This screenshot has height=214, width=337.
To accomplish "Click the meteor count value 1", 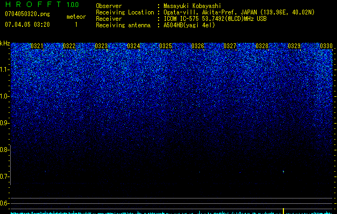I will pos(76,25).
